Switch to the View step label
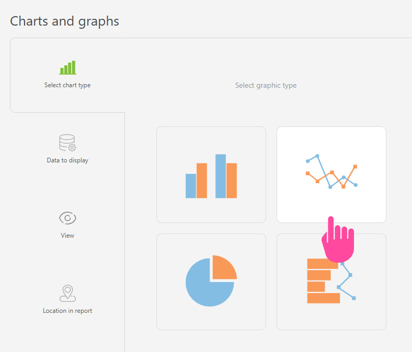This screenshot has height=352, width=412. (x=67, y=236)
